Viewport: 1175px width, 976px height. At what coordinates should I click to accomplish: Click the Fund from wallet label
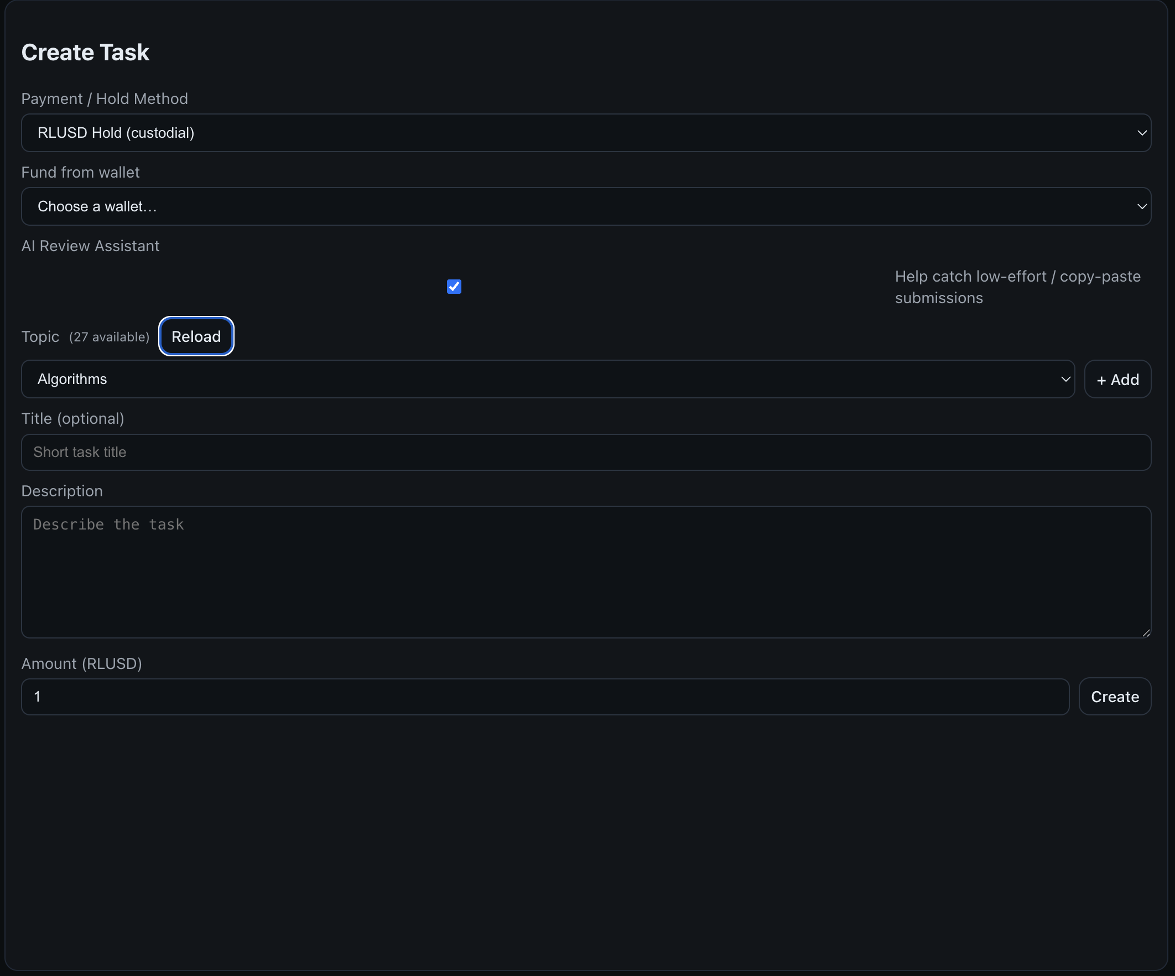point(80,173)
